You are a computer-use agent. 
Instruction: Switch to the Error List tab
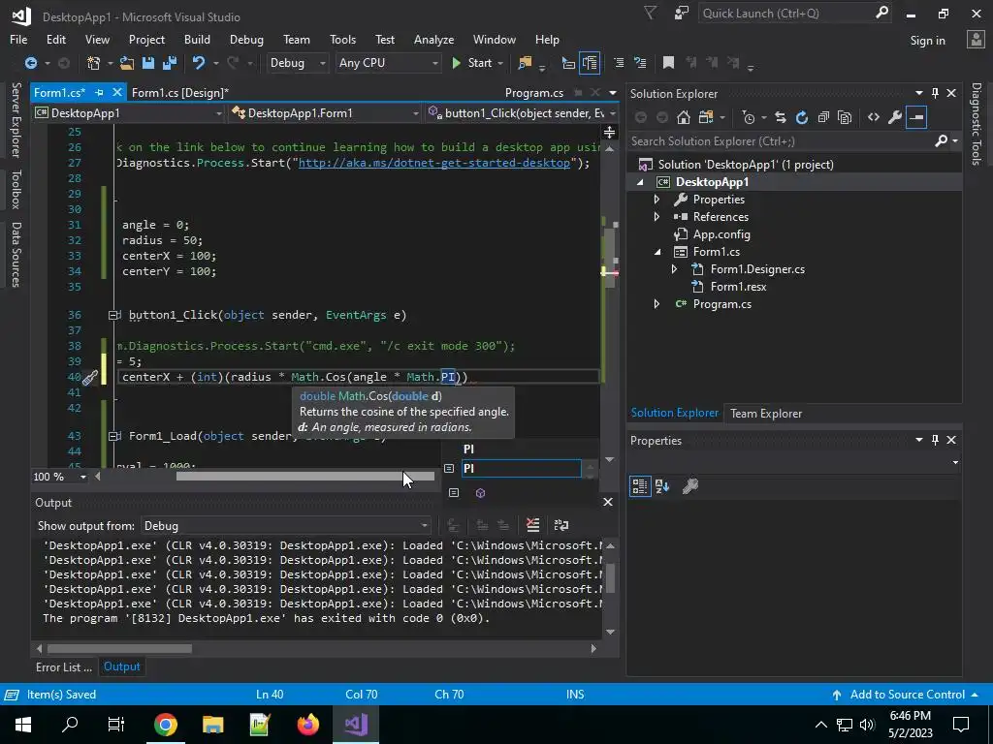tap(63, 666)
